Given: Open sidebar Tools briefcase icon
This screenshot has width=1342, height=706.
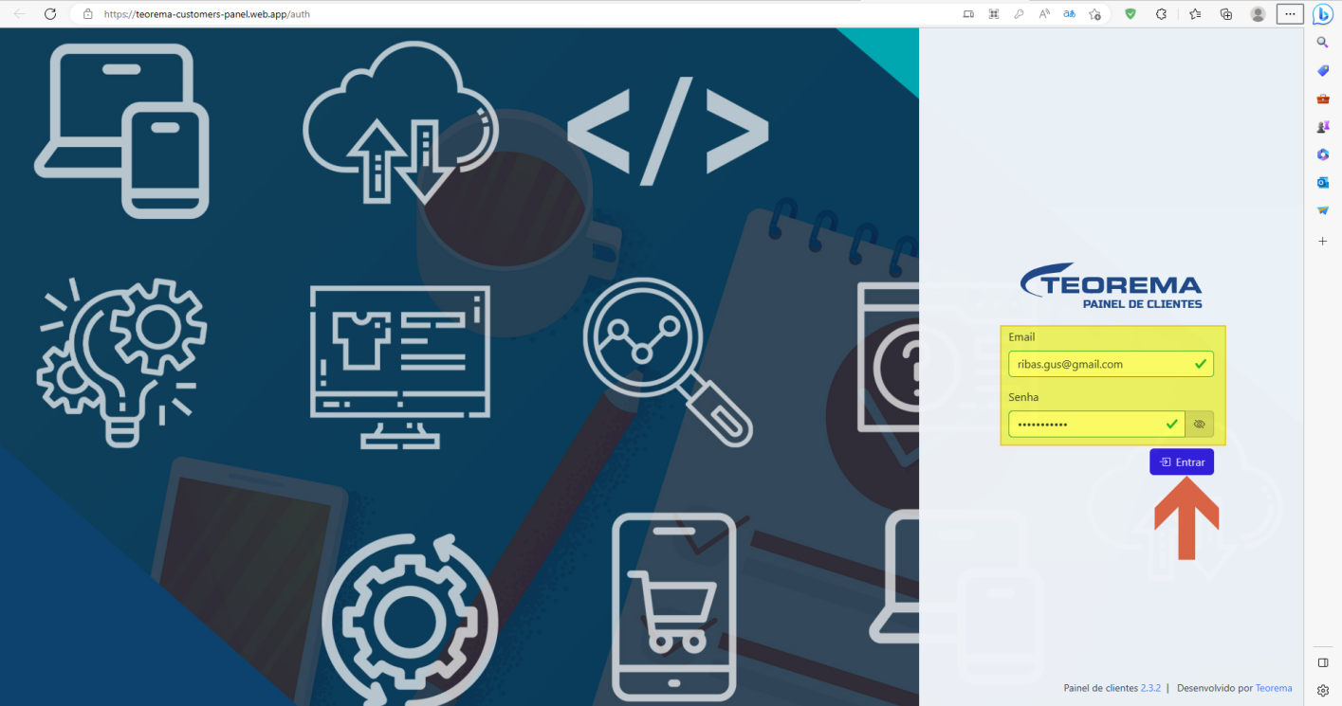Looking at the screenshot, I should (x=1323, y=99).
